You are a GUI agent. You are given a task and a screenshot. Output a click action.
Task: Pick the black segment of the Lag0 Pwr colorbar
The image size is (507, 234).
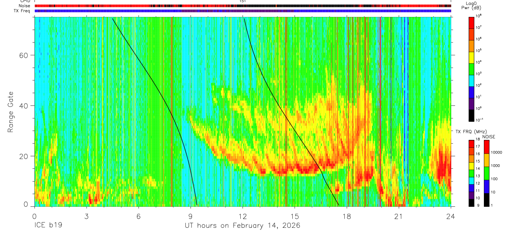tap(471, 115)
